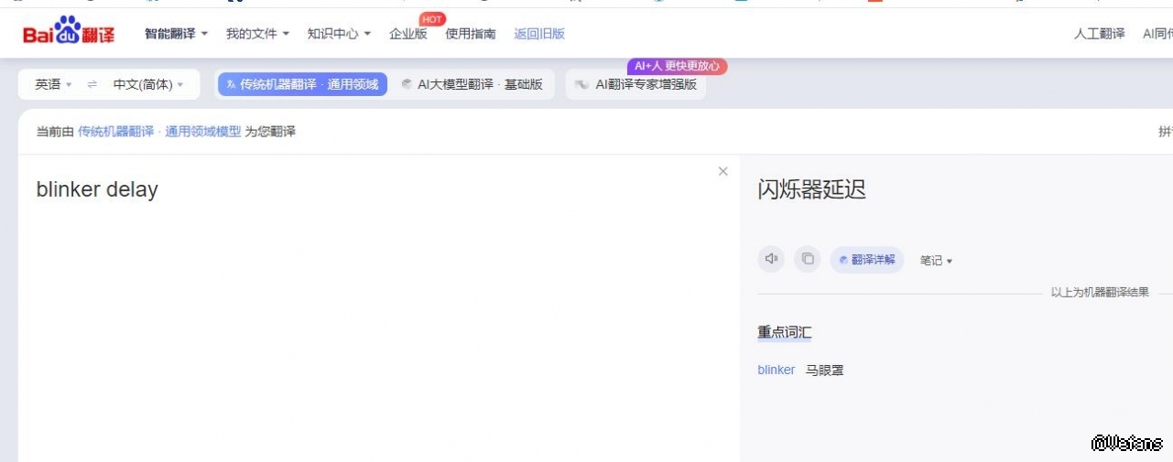
Task: Open 人工翻译 human translation
Action: coord(1100,34)
